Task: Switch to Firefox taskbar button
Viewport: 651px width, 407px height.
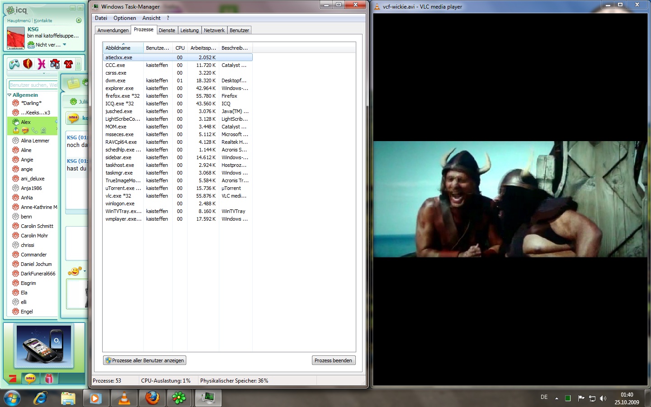Action: pos(152,398)
